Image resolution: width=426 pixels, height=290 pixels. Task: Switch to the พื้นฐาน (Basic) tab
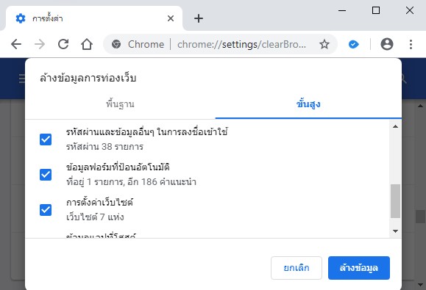pos(120,104)
